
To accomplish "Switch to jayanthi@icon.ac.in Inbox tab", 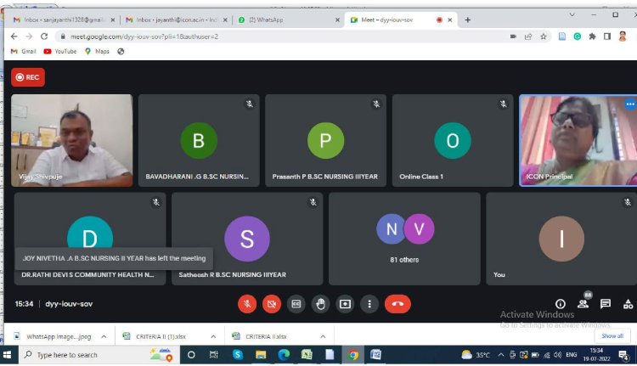I will tap(177, 20).
